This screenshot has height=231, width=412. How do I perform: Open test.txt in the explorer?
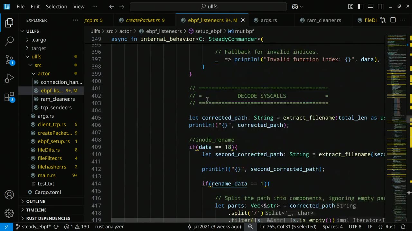51,184
